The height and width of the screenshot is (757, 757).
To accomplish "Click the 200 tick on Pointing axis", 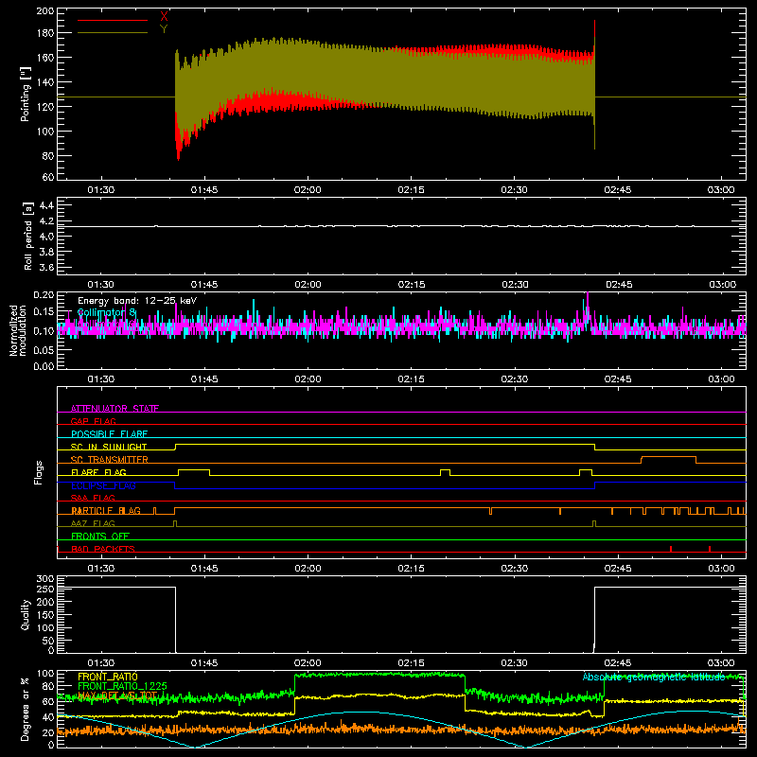I will [44, 11].
